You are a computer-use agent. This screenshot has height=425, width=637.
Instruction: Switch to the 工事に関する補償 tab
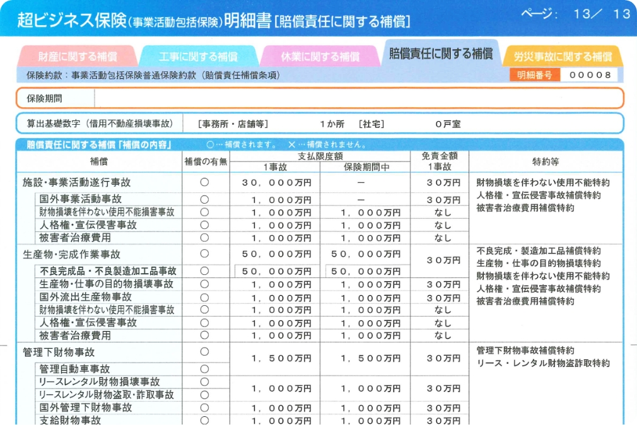pyautogui.click(x=198, y=57)
